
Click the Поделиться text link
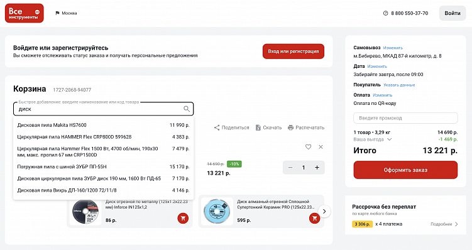click(x=236, y=128)
